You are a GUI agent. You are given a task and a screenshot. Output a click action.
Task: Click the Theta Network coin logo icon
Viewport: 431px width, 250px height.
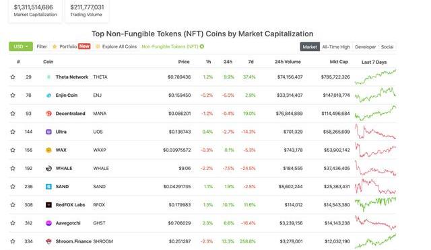(48, 77)
